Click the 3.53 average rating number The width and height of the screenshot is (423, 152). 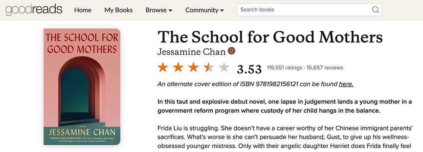[249, 69]
